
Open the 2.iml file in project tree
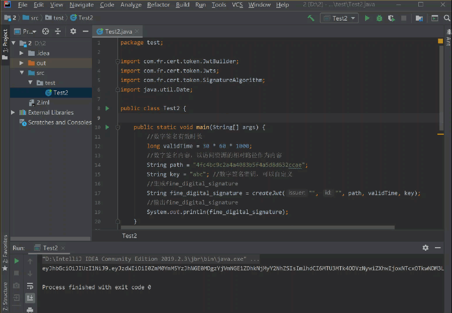pos(43,102)
